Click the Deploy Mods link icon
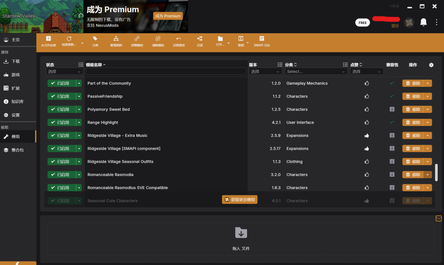Screen dimensions: 444x265 137,39
